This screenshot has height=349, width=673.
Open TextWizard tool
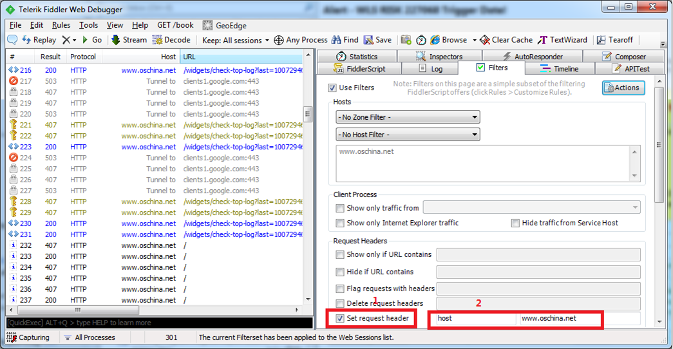563,40
